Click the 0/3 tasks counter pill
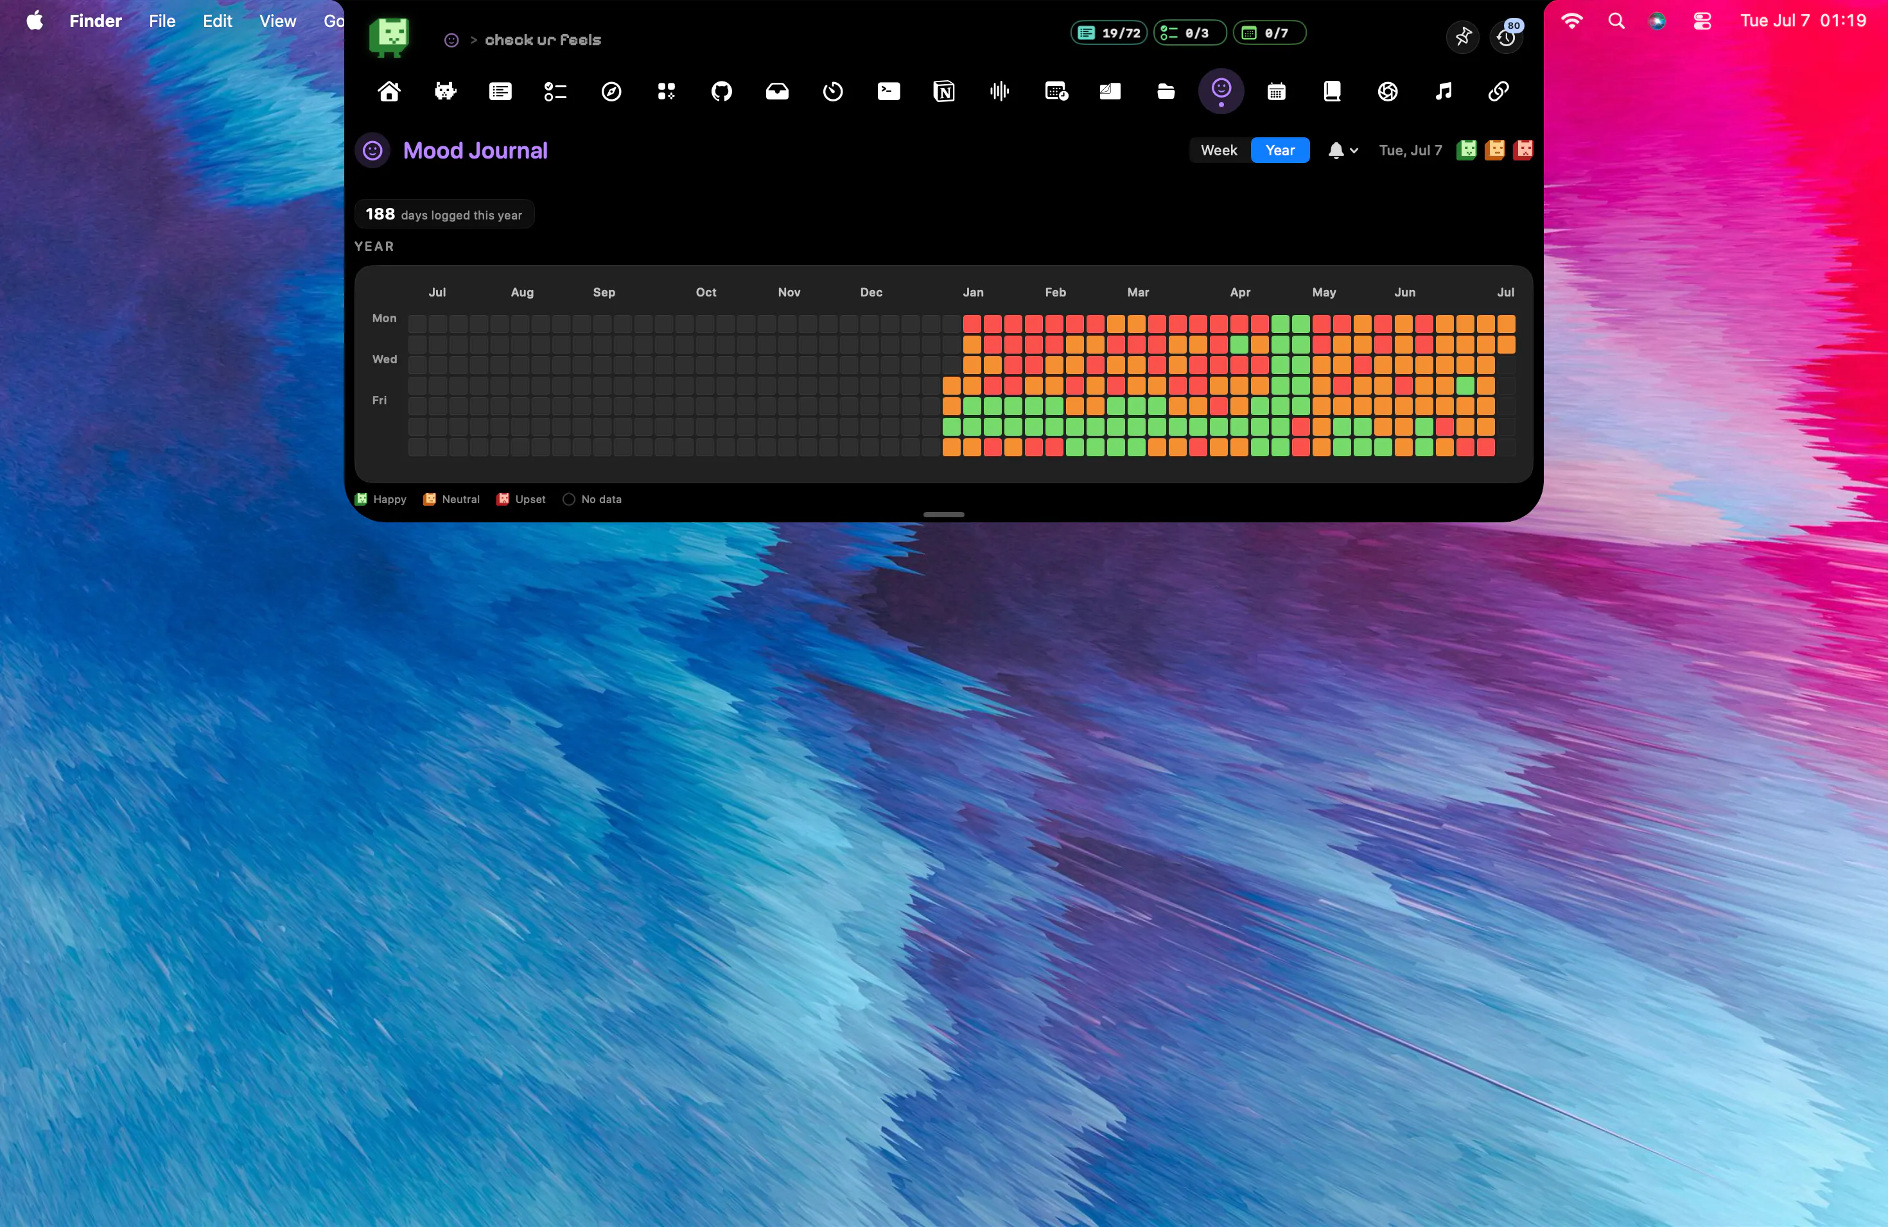 (x=1190, y=33)
